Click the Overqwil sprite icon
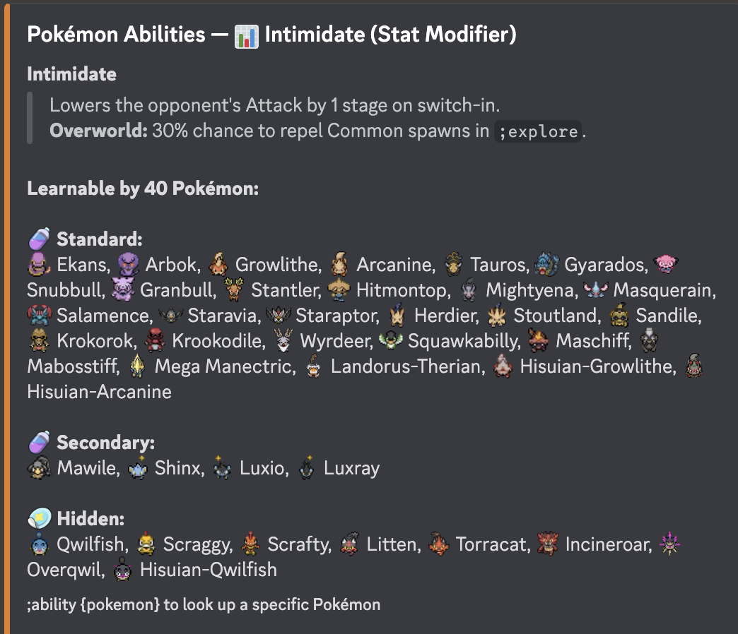Screen dimensions: 738x634 (669, 544)
